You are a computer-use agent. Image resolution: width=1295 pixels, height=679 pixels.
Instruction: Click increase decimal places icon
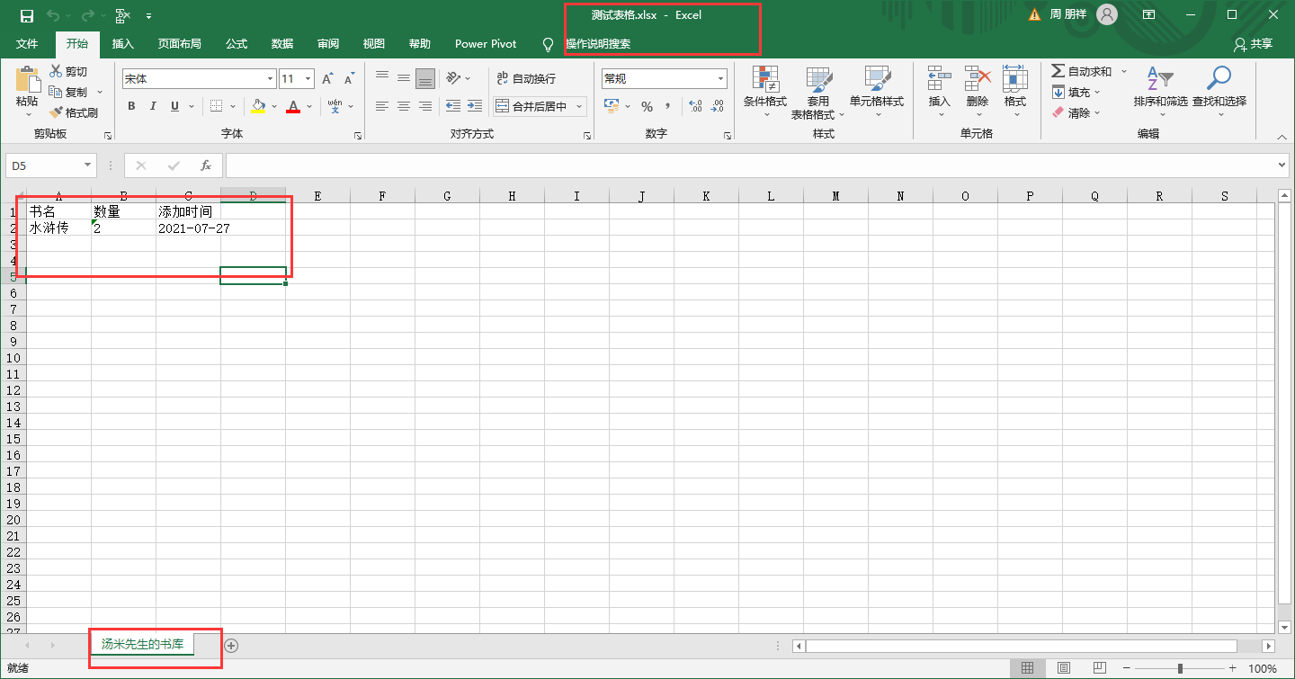coord(695,106)
